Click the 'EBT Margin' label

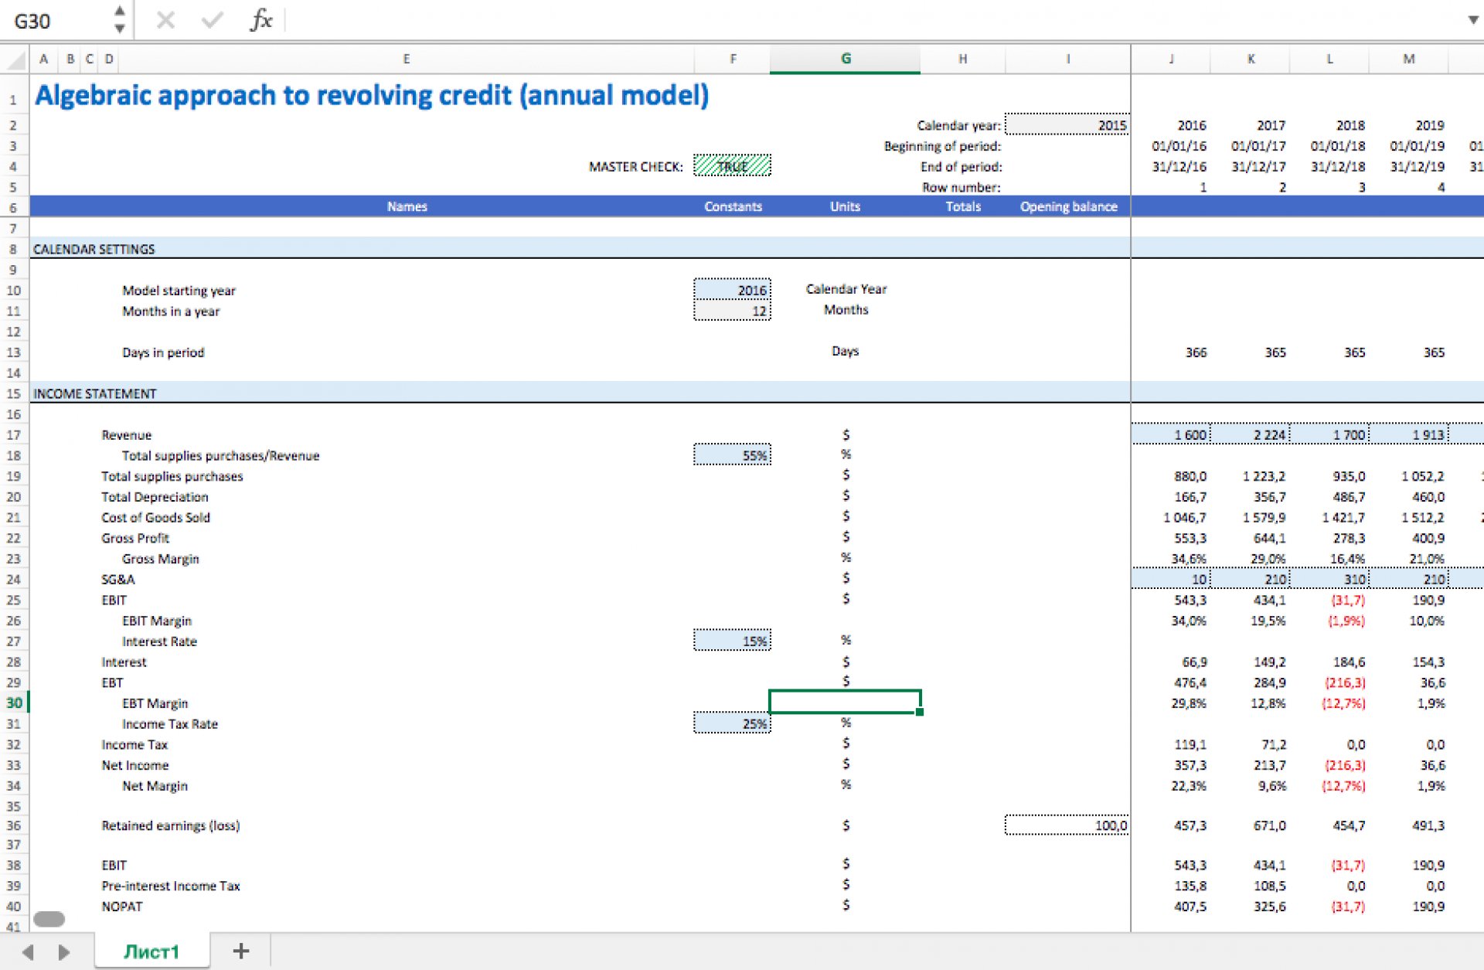155,703
